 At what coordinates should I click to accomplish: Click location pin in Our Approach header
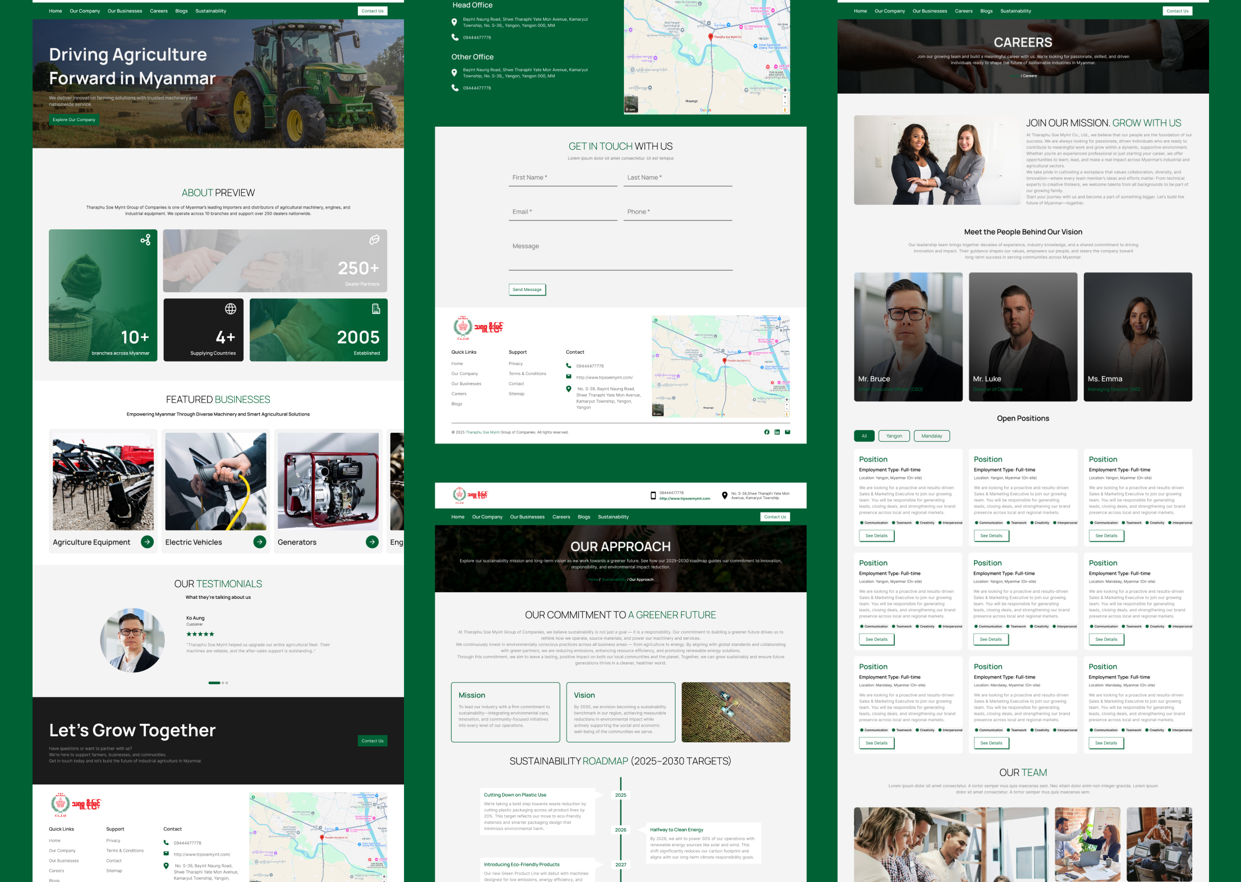click(724, 495)
